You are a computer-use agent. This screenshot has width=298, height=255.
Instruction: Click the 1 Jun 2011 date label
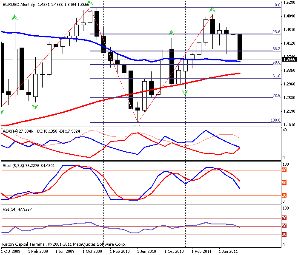(228, 252)
